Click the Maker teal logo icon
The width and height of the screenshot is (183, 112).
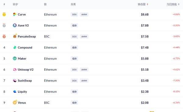click(15, 58)
